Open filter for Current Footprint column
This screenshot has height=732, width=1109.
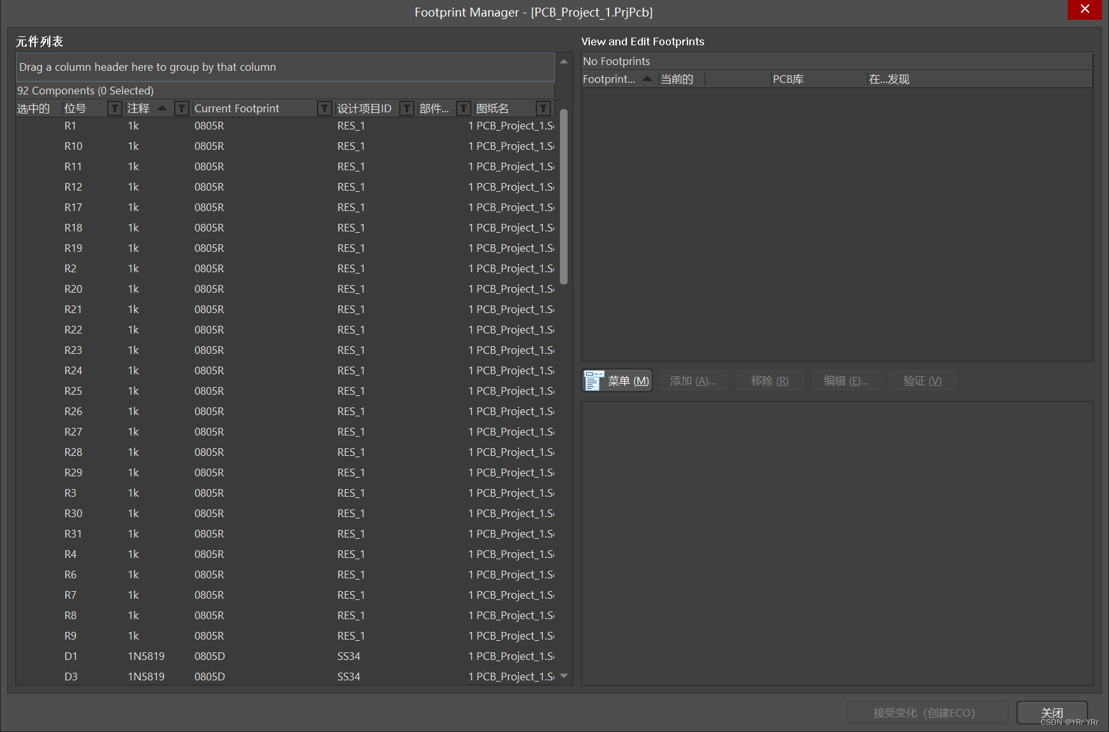click(325, 108)
